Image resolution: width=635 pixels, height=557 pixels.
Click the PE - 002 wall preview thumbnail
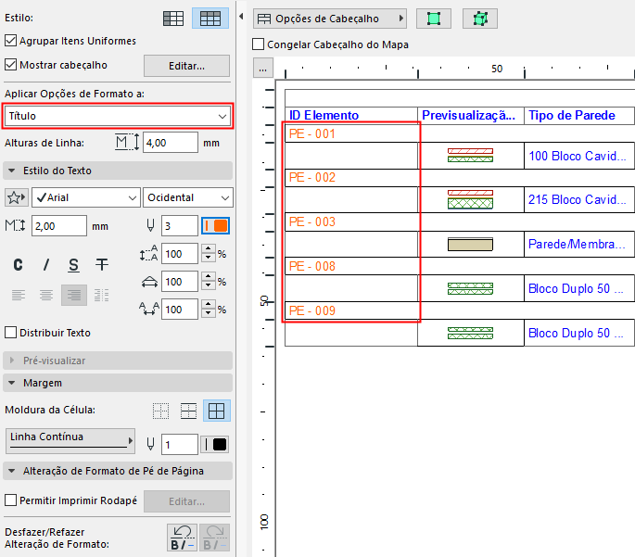[470, 199]
